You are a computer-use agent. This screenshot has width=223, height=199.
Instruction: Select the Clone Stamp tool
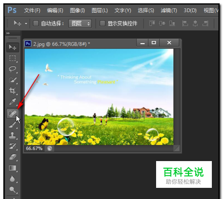(x=12, y=136)
